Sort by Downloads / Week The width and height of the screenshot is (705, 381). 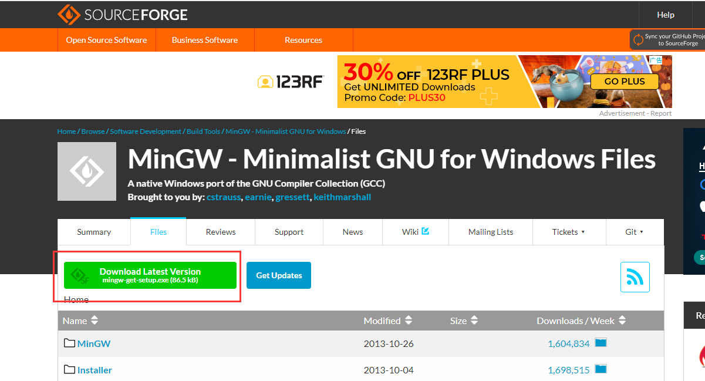(581, 321)
